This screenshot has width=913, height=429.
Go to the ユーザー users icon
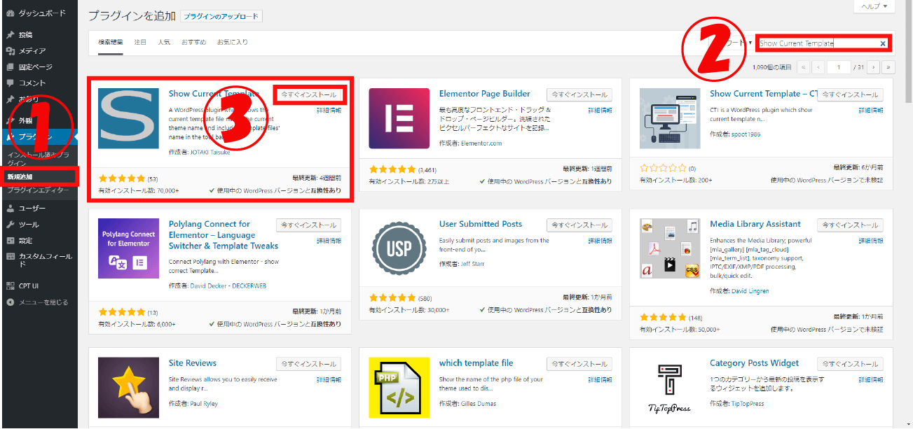[x=10, y=209]
